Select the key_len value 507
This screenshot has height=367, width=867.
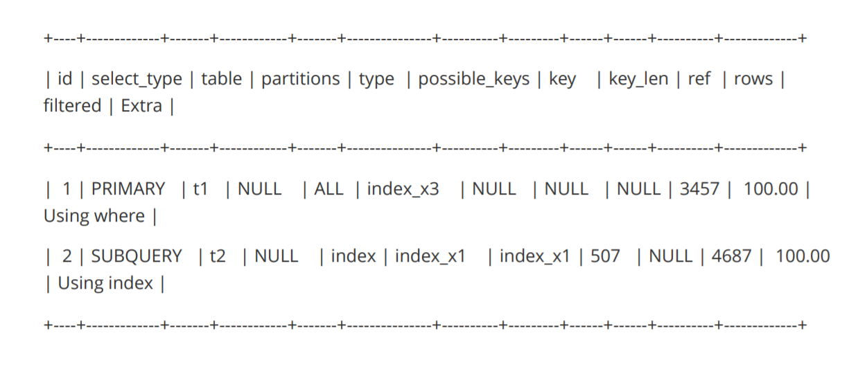(x=606, y=256)
